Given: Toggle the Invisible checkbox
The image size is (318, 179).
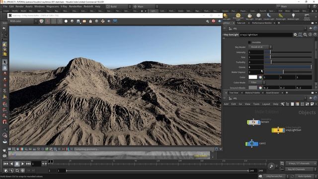Looking at the screenshot, I should [x=249, y=42].
